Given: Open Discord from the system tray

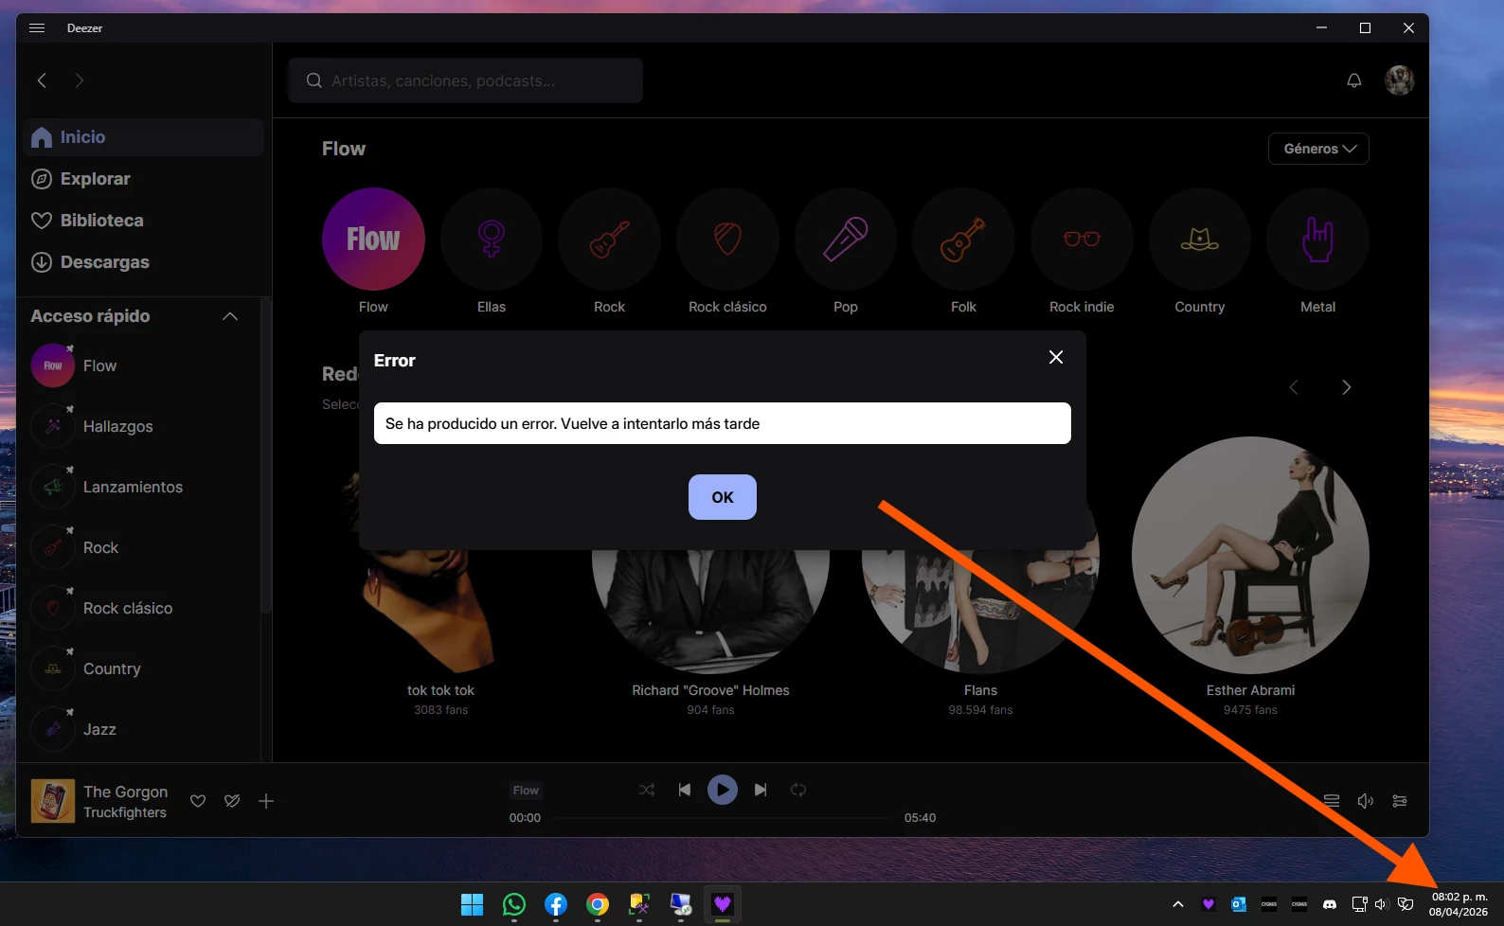Looking at the screenshot, I should 1330,904.
